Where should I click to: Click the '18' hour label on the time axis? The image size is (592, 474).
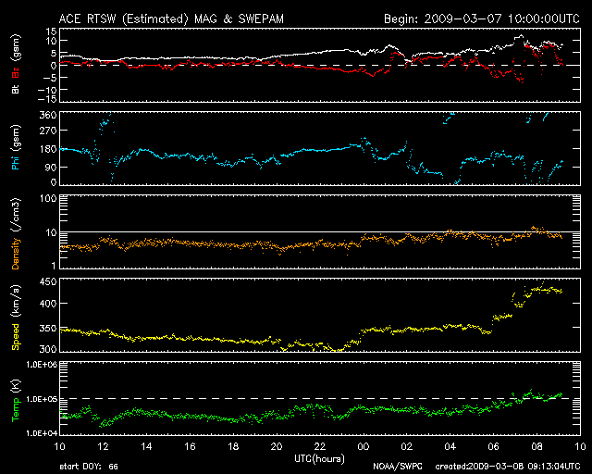(x=233, y=447)
